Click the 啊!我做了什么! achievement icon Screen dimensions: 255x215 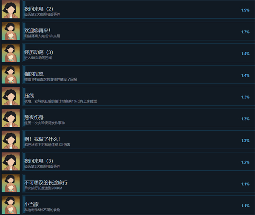pyautogui.click(x=11, y=140)
